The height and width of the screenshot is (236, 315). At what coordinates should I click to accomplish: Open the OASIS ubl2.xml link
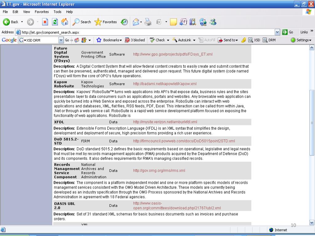(177, 206)
